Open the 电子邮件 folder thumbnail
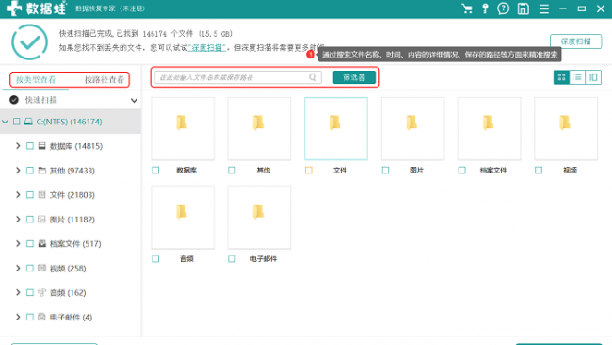This screenshot has width=612, height=345. (x=259, y=217)
